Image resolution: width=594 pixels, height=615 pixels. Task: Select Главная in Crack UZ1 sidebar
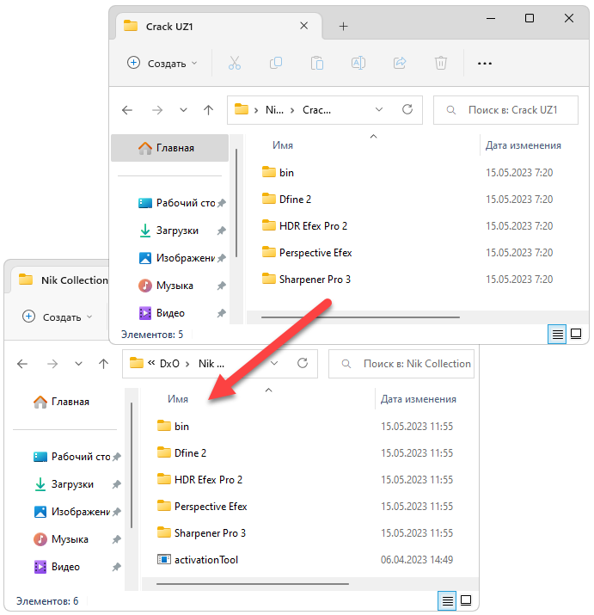(169, 148)
